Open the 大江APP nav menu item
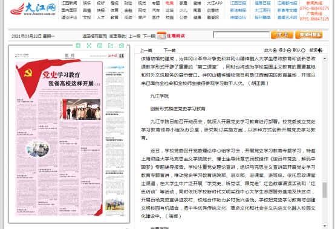335x229 pixels. 215,3
